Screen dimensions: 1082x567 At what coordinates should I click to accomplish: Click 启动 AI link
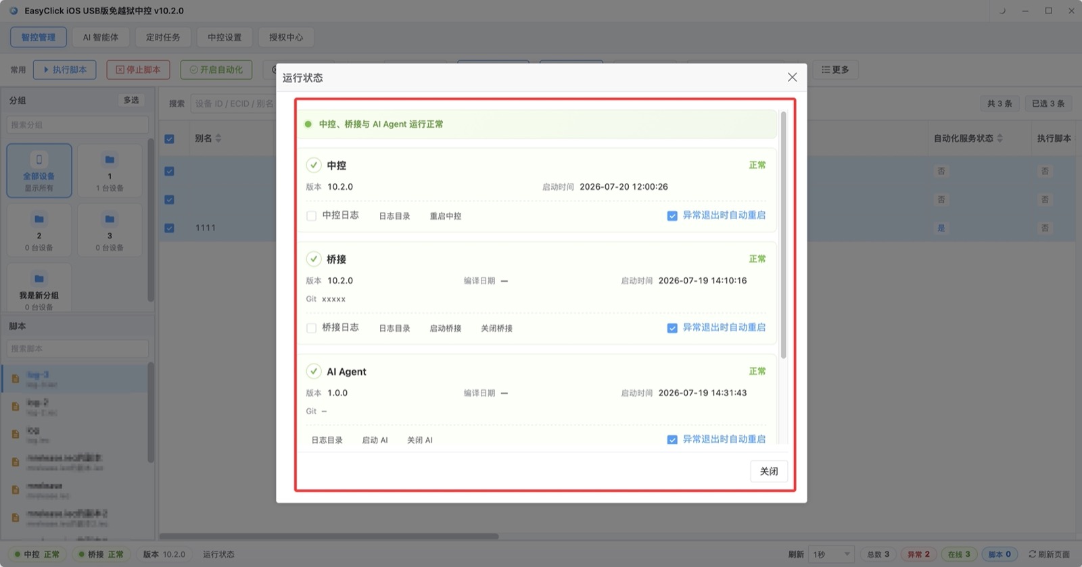tap(375, 440)
